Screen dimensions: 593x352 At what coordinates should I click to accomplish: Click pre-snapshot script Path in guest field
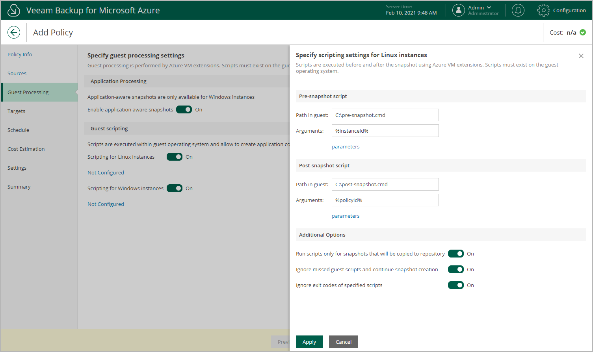(x=385, y=115)
